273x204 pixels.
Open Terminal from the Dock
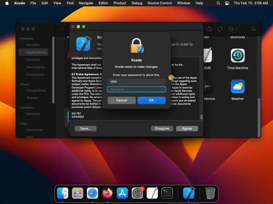(x=167, y=193)
